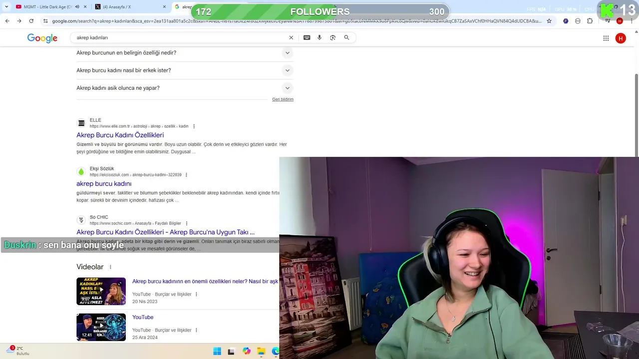This screenshot has width=639, height=359.
Task: Play the 9:07 Akrep Kadınları video thumbnail
Action: pyautogui.click(x=101, y=291)
